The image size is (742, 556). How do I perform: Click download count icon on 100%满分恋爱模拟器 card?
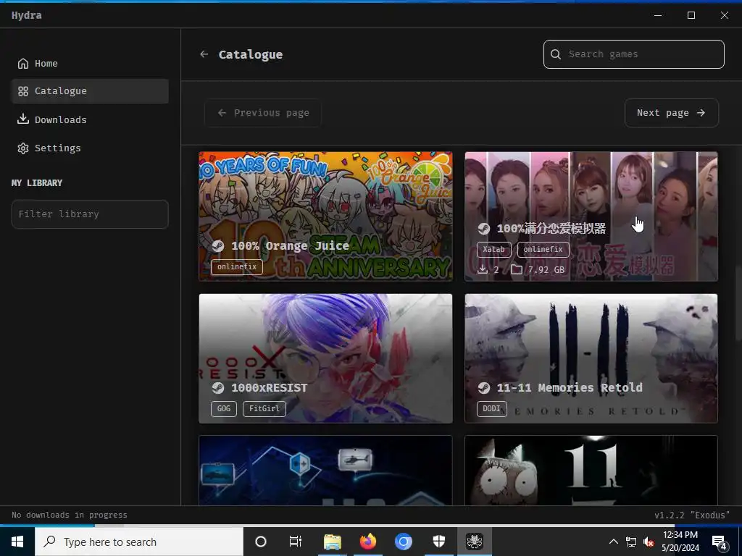pos(482,269)
